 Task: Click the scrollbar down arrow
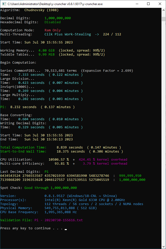point(164,247)
